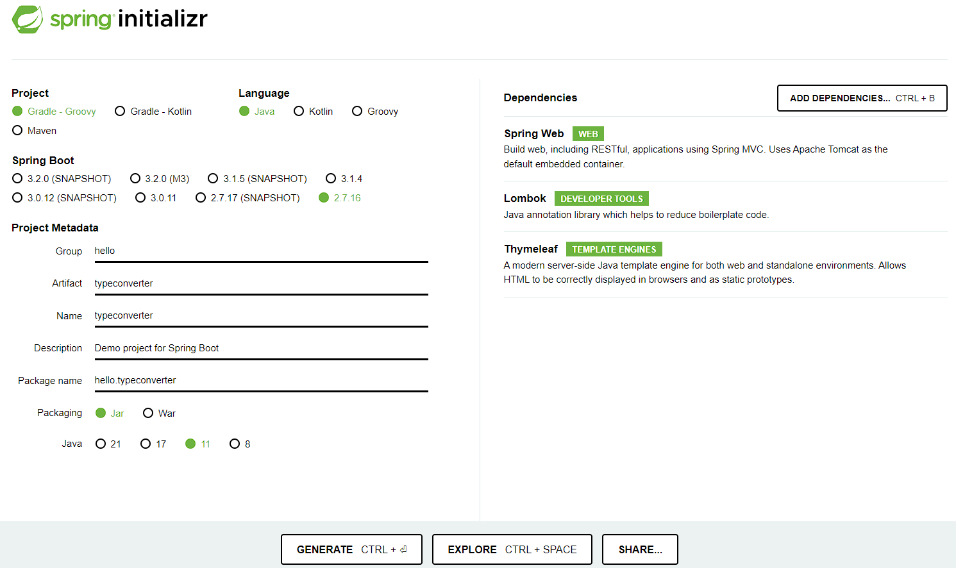The height and width of the screenshot is (568, 956).
Task: Click the Packaging label
Action: click(x=60, y=413)
